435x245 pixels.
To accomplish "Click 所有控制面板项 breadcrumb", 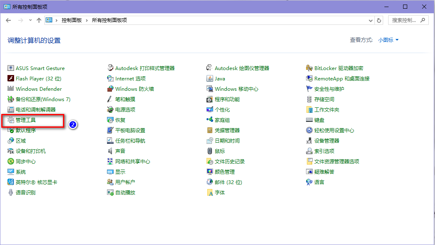I will [x=109, y=20].
